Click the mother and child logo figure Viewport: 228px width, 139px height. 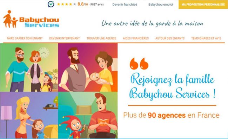pyautogui.click(x=10, y=19)
